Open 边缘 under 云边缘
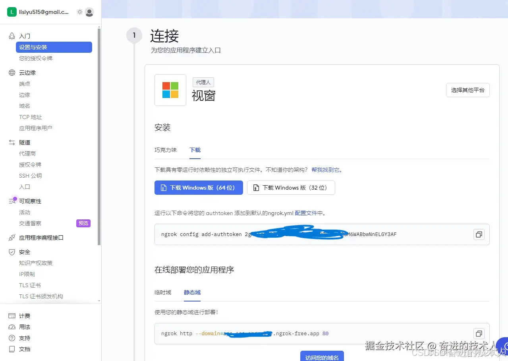The width and height of the screenshot is (508, 361). [25, 95]
